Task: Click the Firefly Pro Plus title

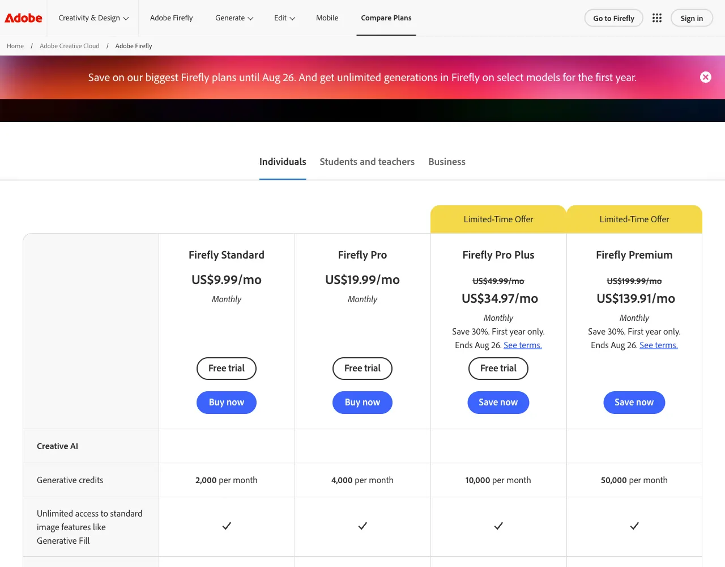Action: [498, 255]
